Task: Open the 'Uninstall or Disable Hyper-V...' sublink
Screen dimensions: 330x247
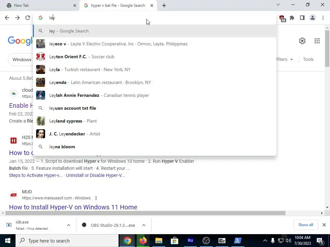Action: tap(95, 175)
